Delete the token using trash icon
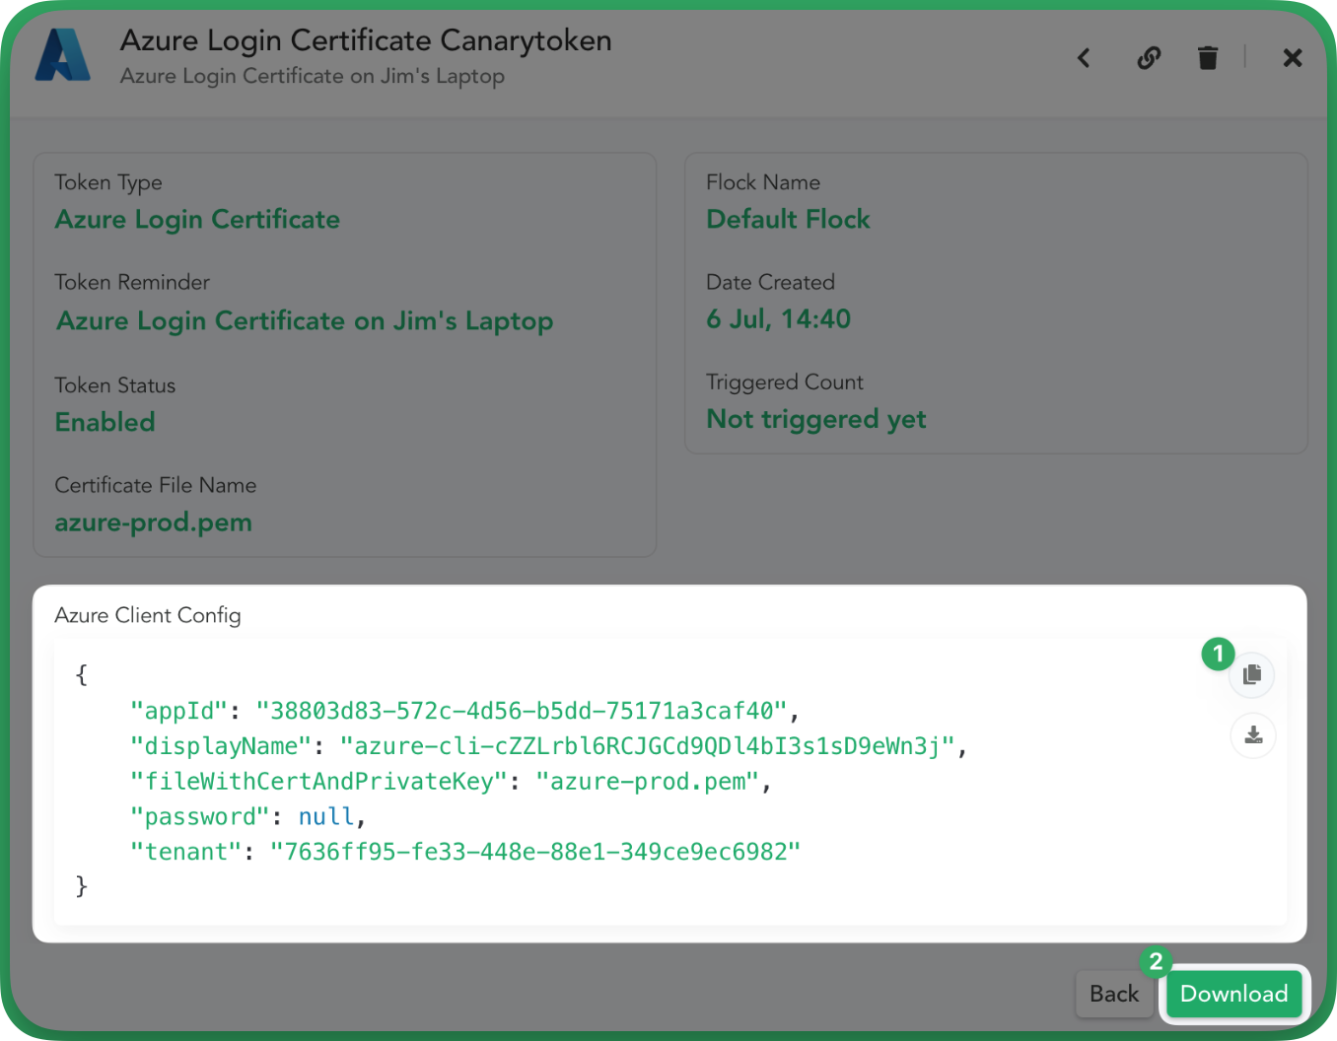This screenshot has width=1337, height=1041. click(x=1208, y=58)
